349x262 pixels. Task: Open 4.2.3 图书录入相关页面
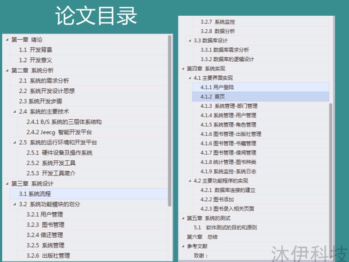[x=227, y=209]
